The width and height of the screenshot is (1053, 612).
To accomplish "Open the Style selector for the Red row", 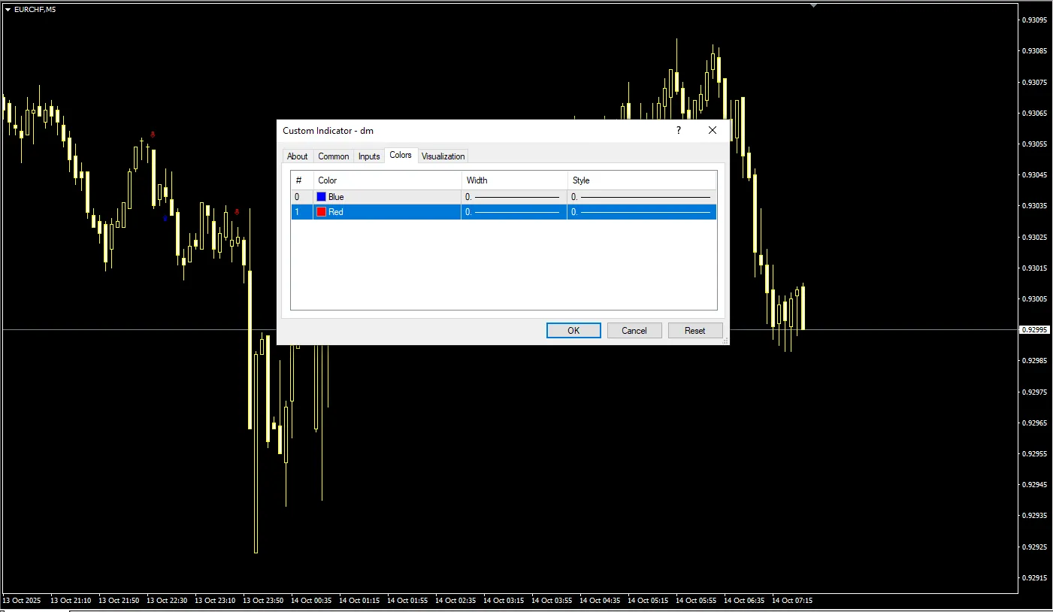I will (x=642, y=212).
